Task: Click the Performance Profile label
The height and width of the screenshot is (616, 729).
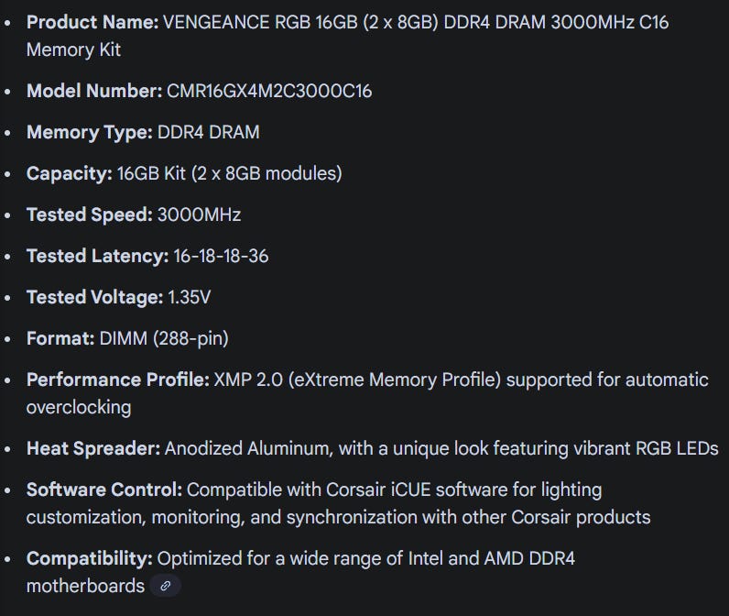Action: pyautogui.click(x=119, y=379)
